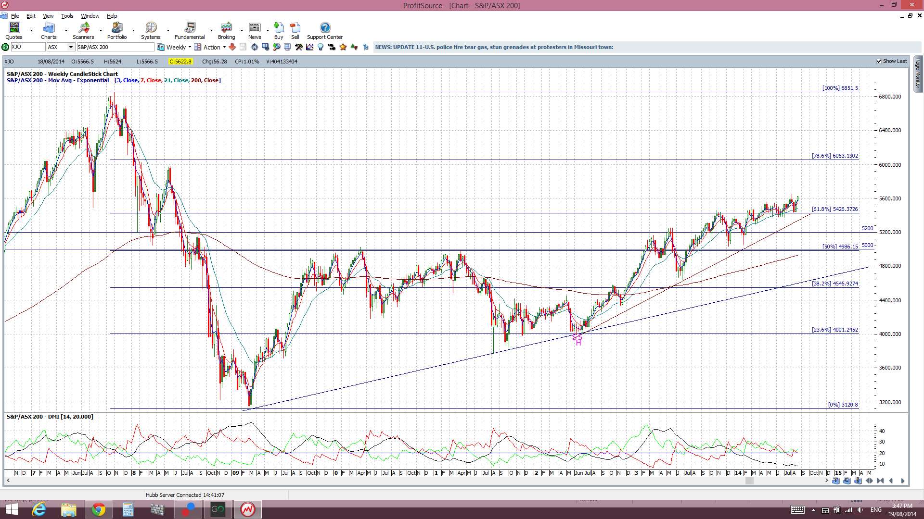Click the Hubb Server Connected status text
Viewport: 924px width, 519px height.
185,494
